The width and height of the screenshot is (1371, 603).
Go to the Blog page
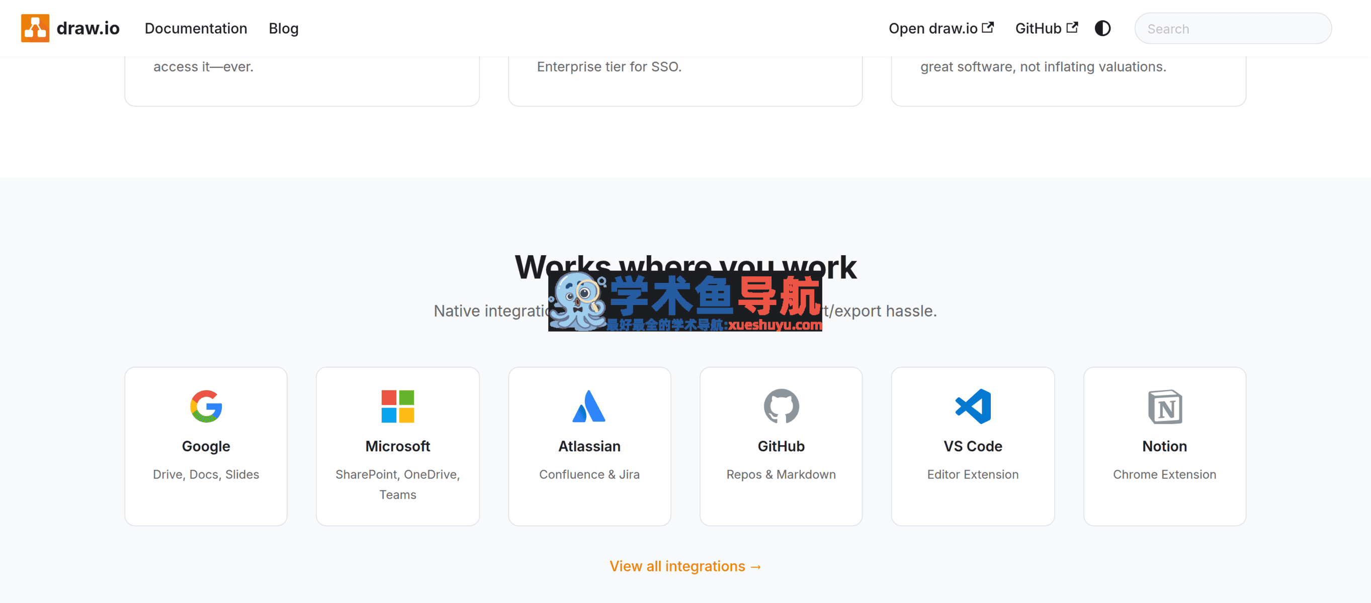tap(284, 28)
